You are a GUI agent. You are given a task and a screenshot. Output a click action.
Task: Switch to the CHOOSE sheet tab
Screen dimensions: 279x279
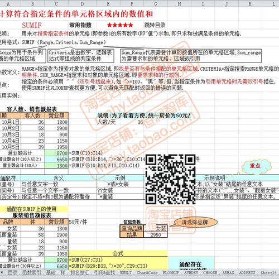click(x=210, y=273)
